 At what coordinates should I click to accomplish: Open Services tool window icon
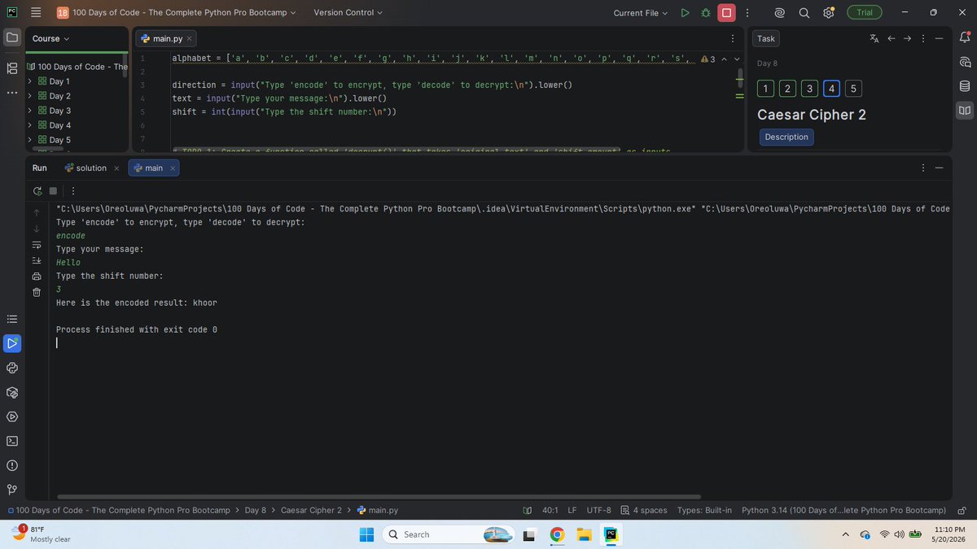point(12,416)
